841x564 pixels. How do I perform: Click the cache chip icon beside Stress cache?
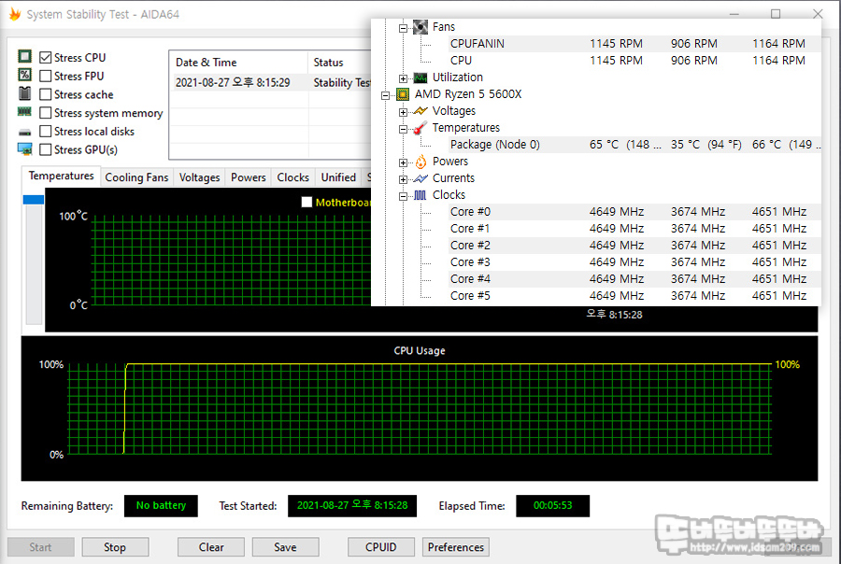point(24,93)
